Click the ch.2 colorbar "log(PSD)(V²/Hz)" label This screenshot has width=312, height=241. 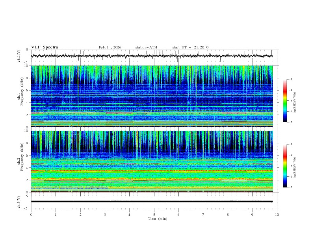(295, 167)
